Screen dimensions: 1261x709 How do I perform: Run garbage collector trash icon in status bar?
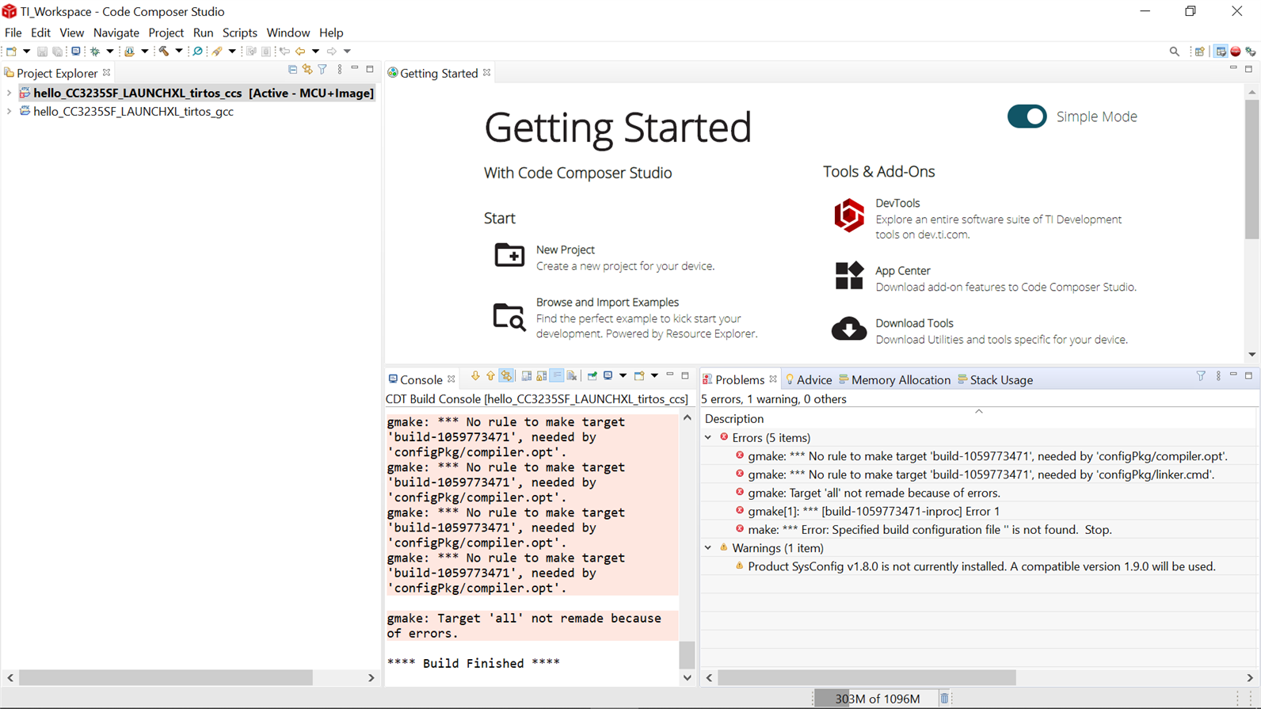coord(944,699)
